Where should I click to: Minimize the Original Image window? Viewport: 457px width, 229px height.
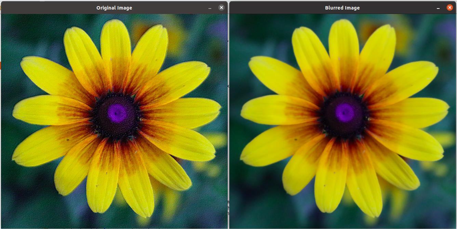tap(210, 8)
